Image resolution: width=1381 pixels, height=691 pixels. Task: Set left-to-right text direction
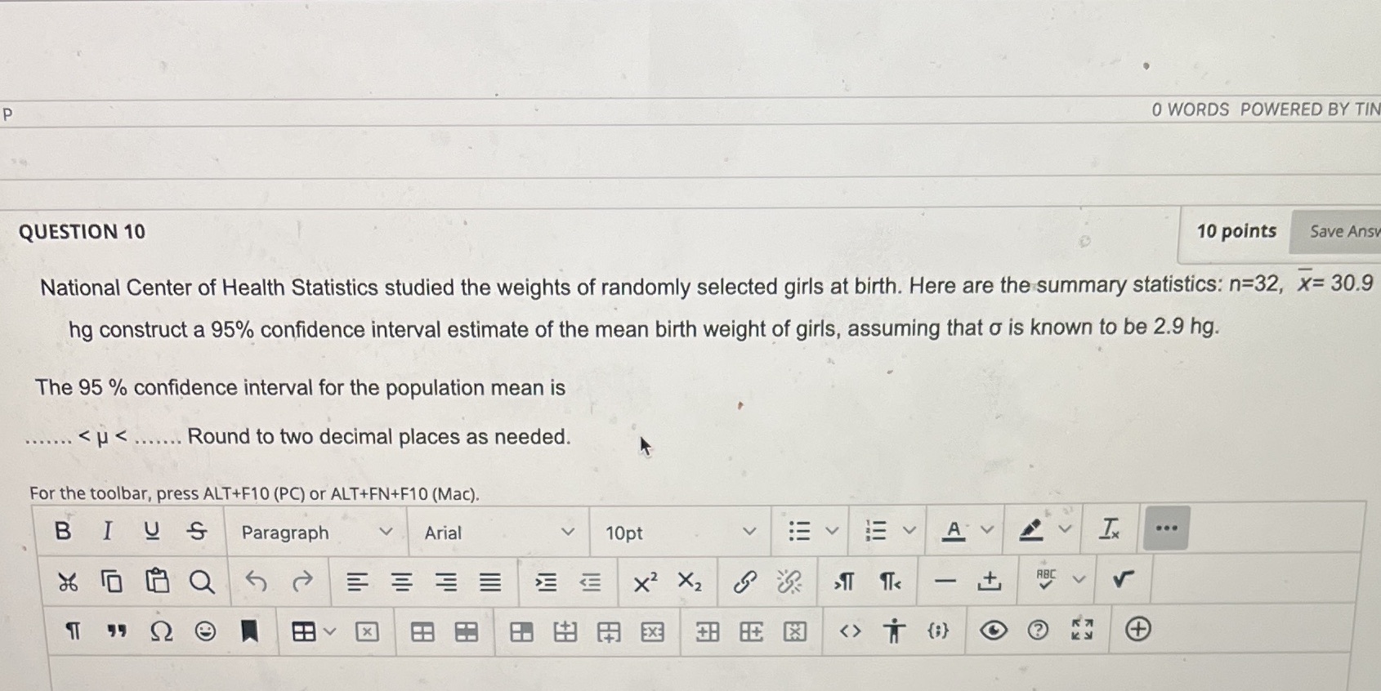844,582
